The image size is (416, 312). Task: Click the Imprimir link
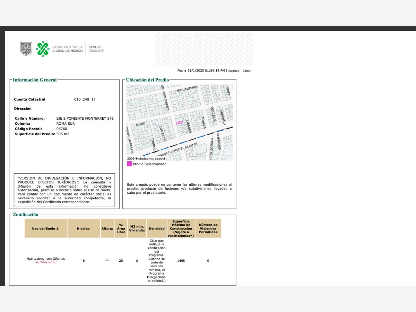234,71
